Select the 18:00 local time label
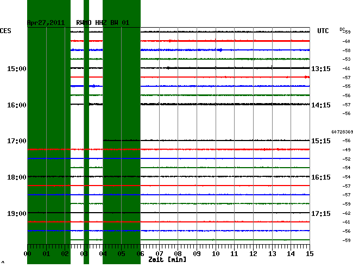This screenshot has width=353, height=268. pyautogui.click(x=17, y=177)
